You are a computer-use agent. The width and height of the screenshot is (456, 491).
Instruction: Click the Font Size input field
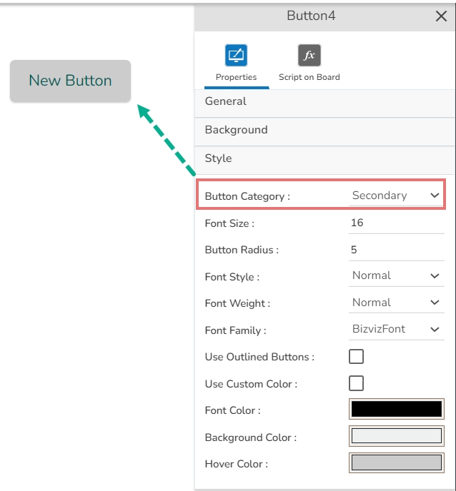click(396, 223)
